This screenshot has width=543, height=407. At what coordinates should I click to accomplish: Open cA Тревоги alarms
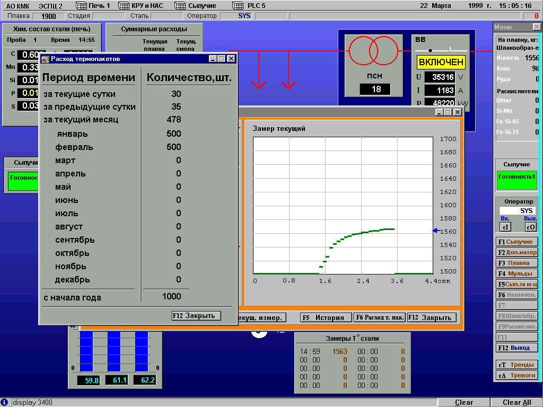pos(517,375)
